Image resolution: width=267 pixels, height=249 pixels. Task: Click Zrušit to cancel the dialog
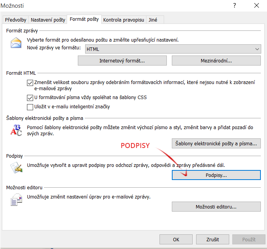tap(213, 239)
